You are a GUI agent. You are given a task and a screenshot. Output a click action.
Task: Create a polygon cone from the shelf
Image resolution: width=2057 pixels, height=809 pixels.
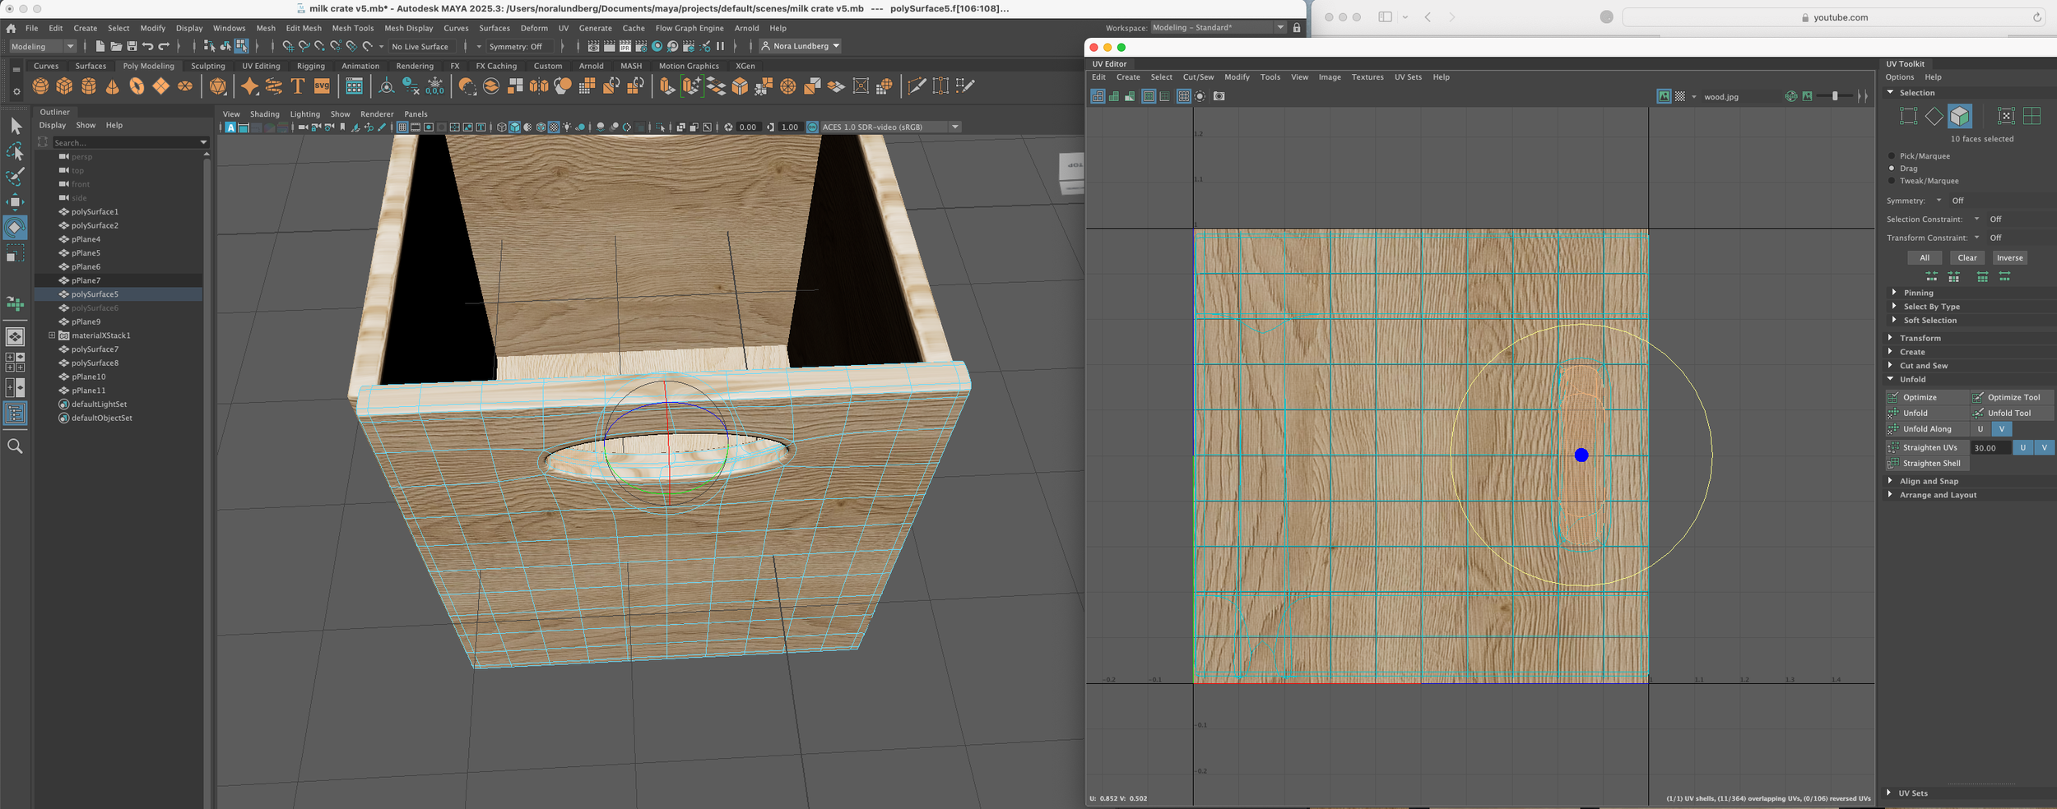point(113,86)
